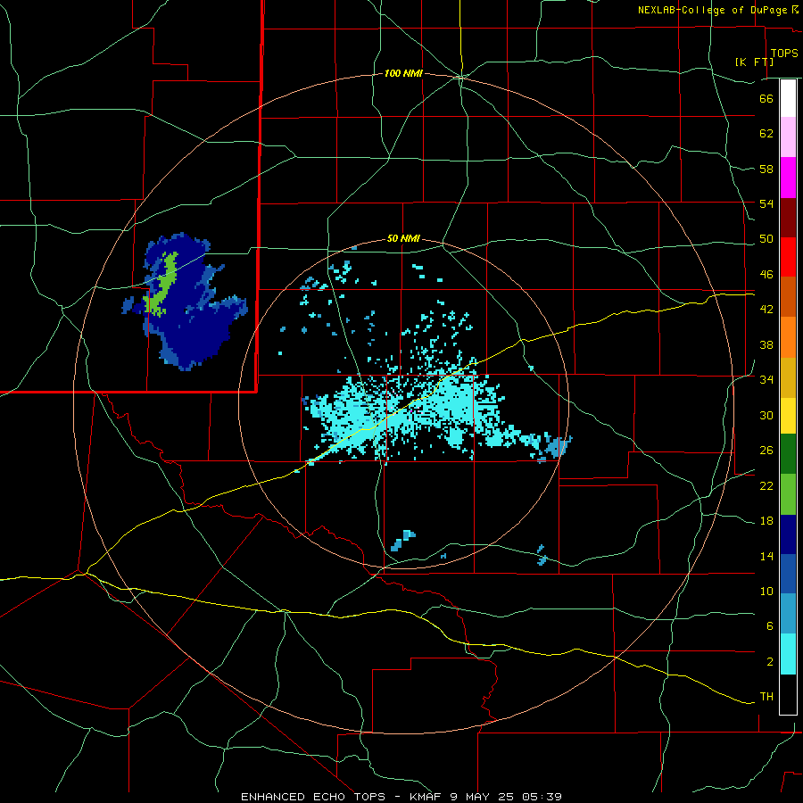Click the 62 legend value
Image resolution: width=803 pixels, height=803 pixels.
766,134
